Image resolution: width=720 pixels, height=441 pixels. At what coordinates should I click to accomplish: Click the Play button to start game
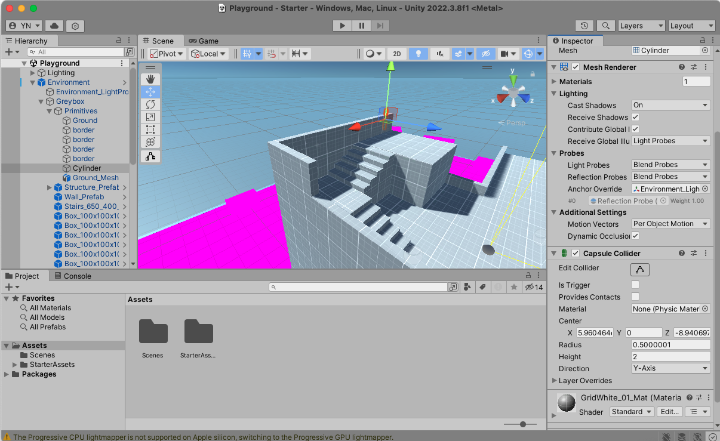click(342, 26)
